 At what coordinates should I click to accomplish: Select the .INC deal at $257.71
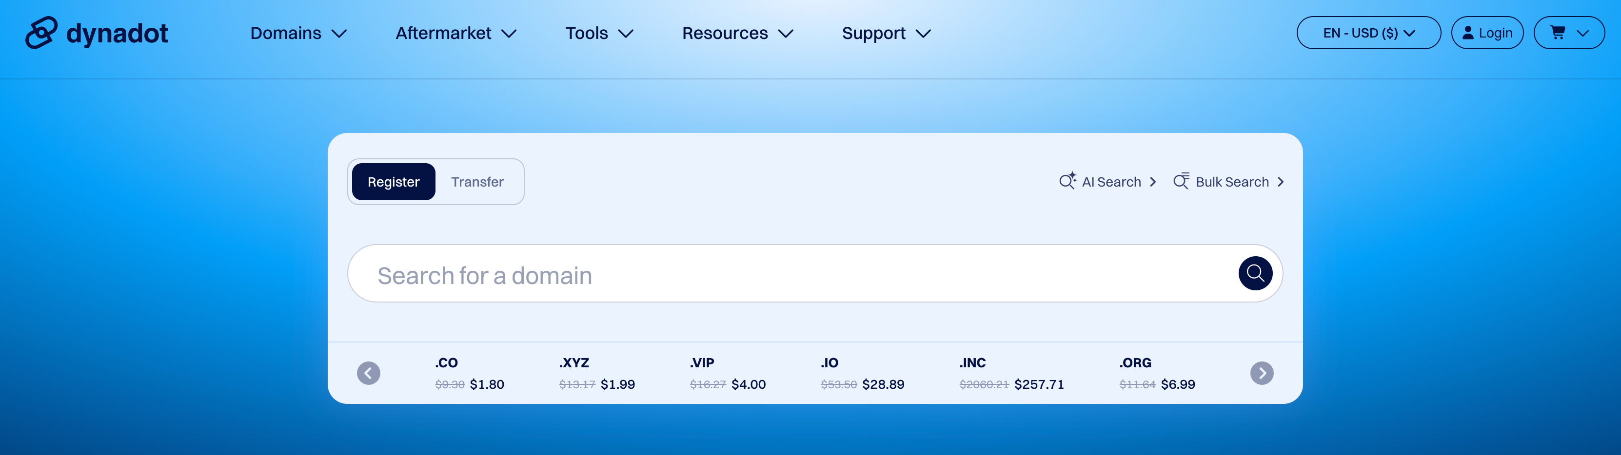1011,373
